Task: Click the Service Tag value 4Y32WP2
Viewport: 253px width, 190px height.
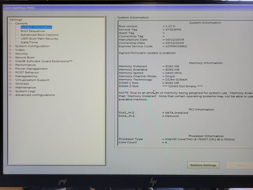Action: 173,30
